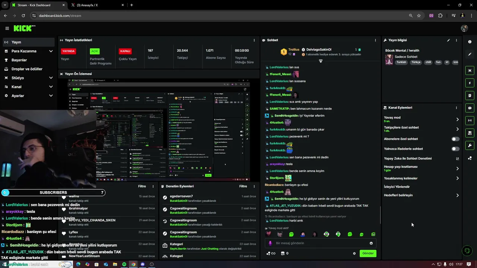Open the Kanal Eylemleri three-dot menu

(456, 108)
